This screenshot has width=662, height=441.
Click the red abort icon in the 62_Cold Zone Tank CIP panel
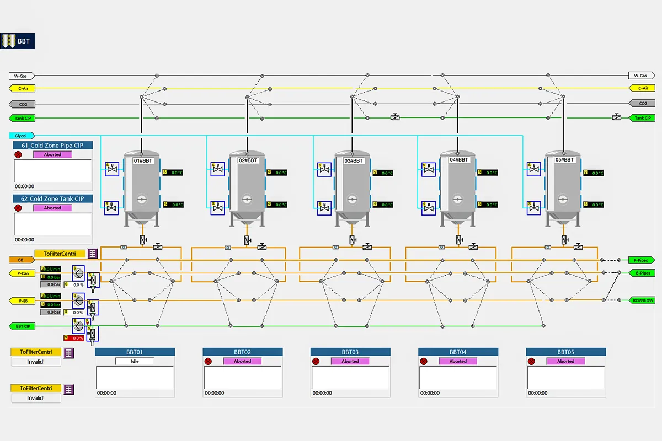pos(18,208)
